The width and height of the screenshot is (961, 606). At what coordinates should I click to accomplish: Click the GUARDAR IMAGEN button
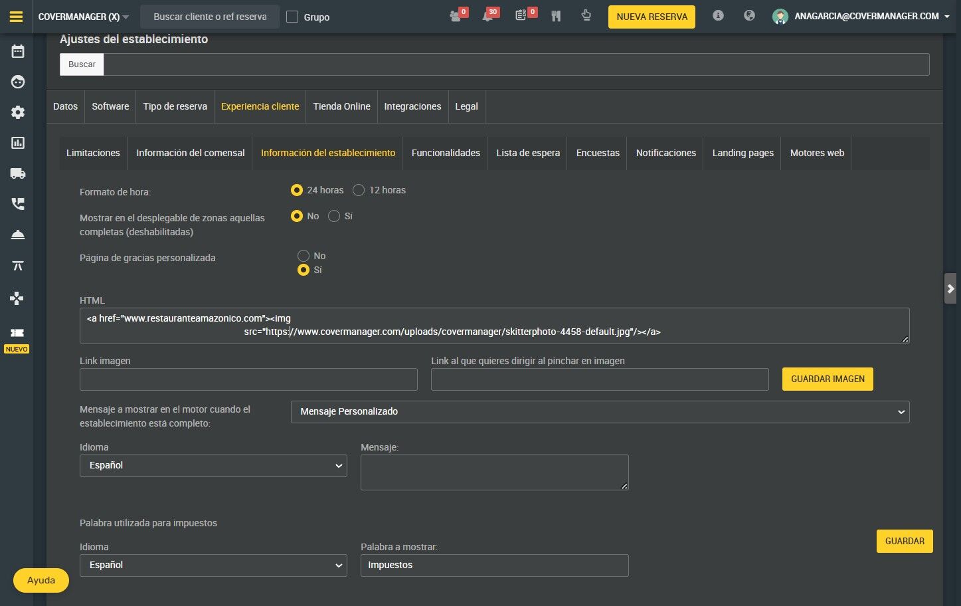click(x=828, y=379)
